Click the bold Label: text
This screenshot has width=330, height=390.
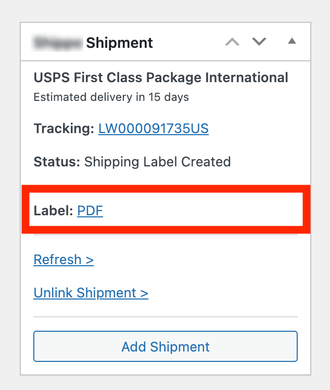pyautogui.click(x=53, y=211)
